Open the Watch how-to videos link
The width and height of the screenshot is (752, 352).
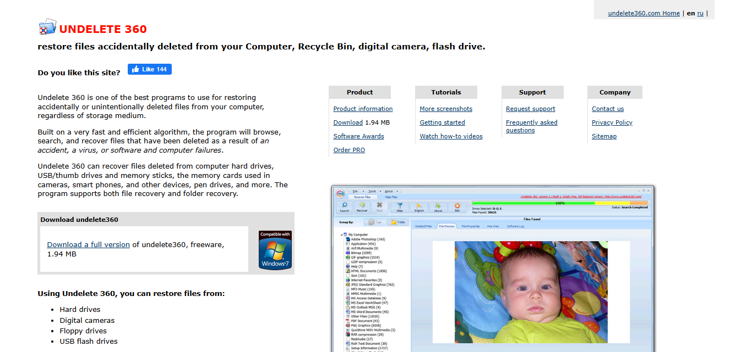tap(451, 136)
